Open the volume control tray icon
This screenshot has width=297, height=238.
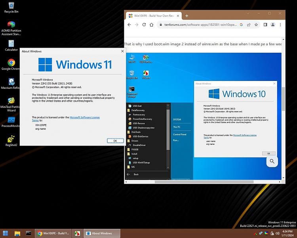coord(278,234)
